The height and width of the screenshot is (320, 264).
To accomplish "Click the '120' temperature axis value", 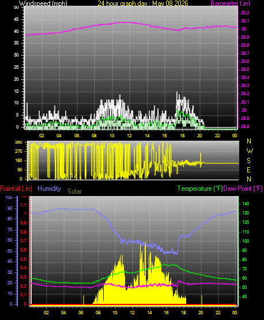I will (246, 222).
